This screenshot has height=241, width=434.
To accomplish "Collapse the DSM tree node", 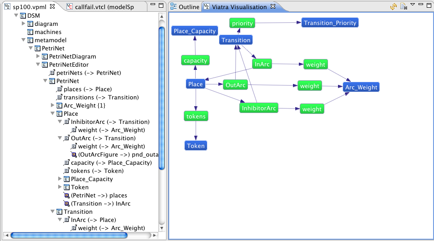I will tap(16, 15).
